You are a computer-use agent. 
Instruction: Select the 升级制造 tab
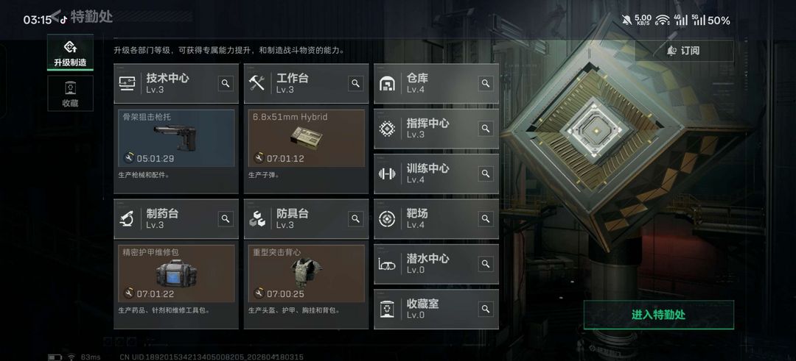click(x=70, y=53)
